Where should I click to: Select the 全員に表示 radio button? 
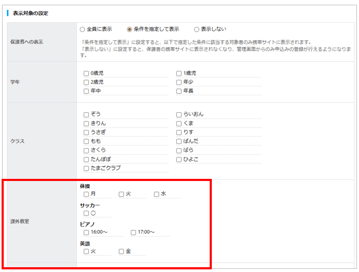pos(82,29)
